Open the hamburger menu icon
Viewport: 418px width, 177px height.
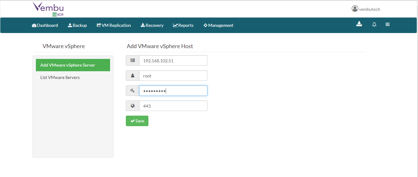point(387,25)
